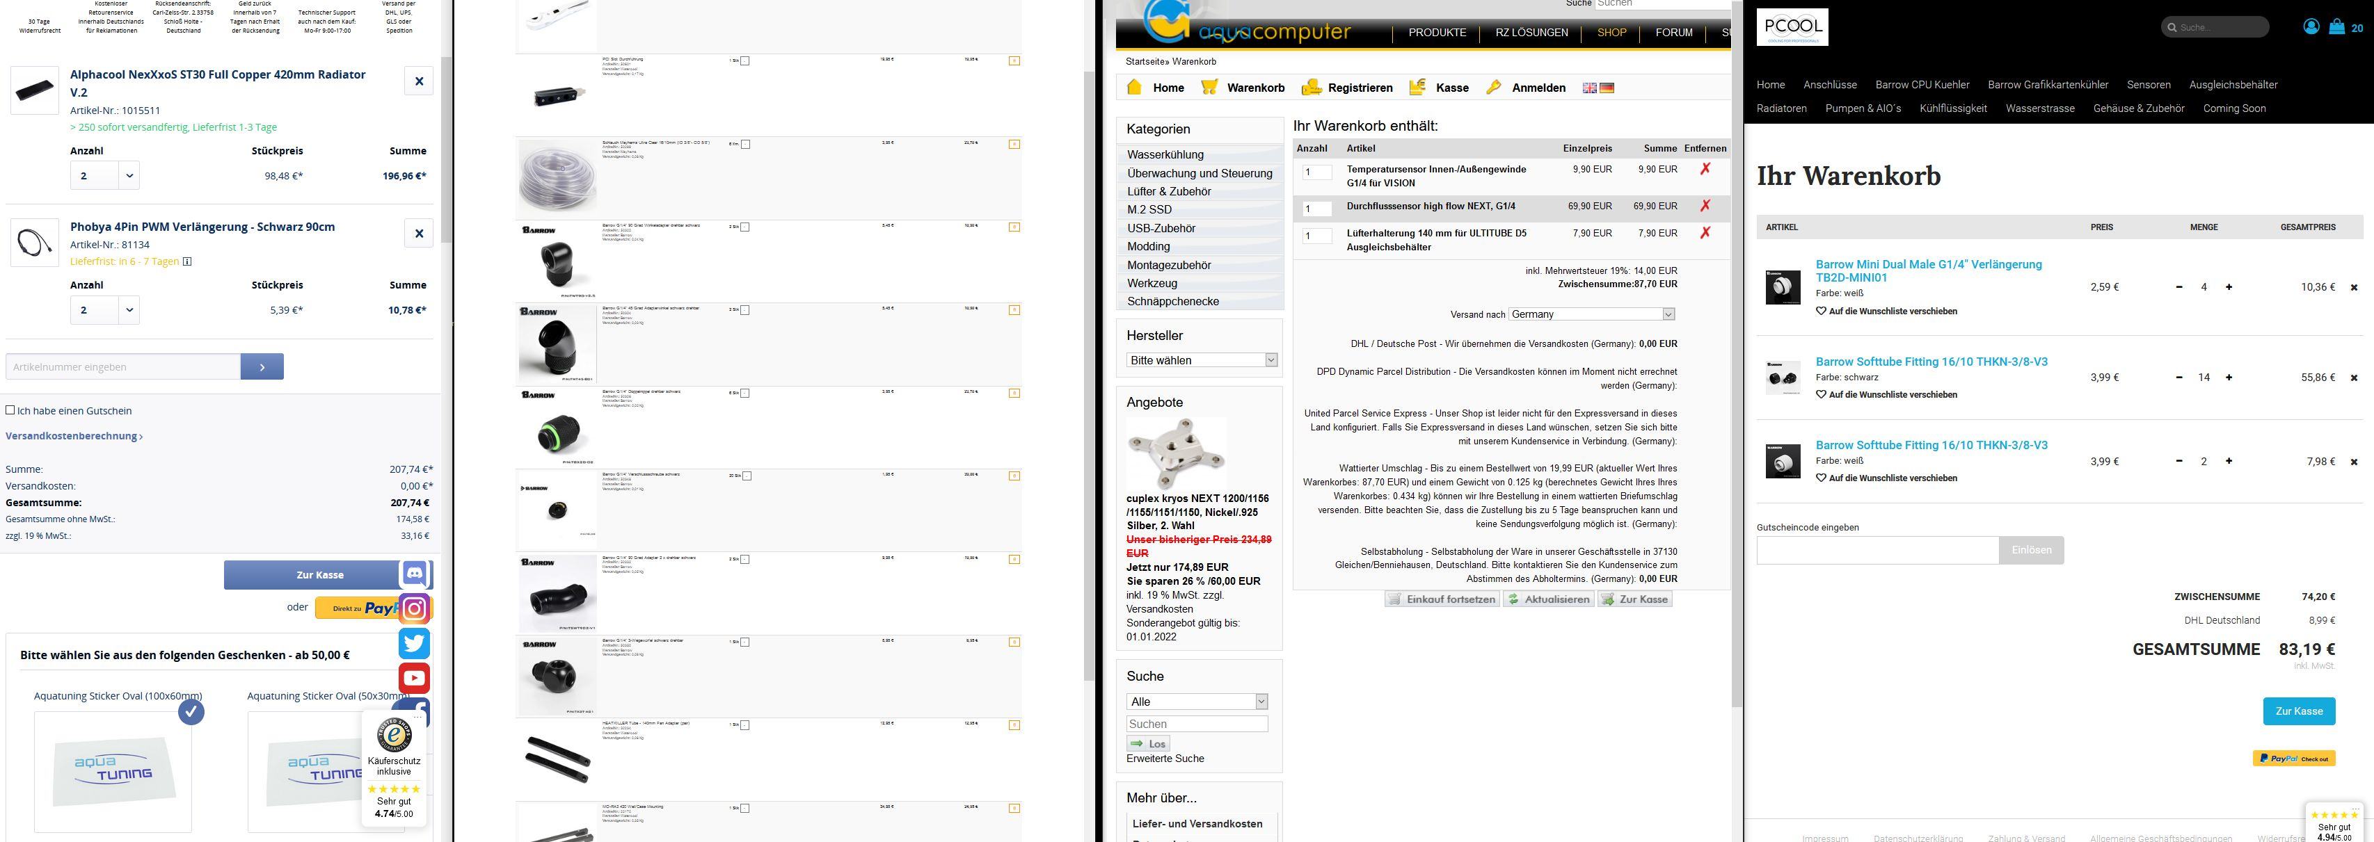Delete PCI Slot Durchführung row via orange icon
The height and width of the screenshot is (842, 2374).
(1014, 60)
